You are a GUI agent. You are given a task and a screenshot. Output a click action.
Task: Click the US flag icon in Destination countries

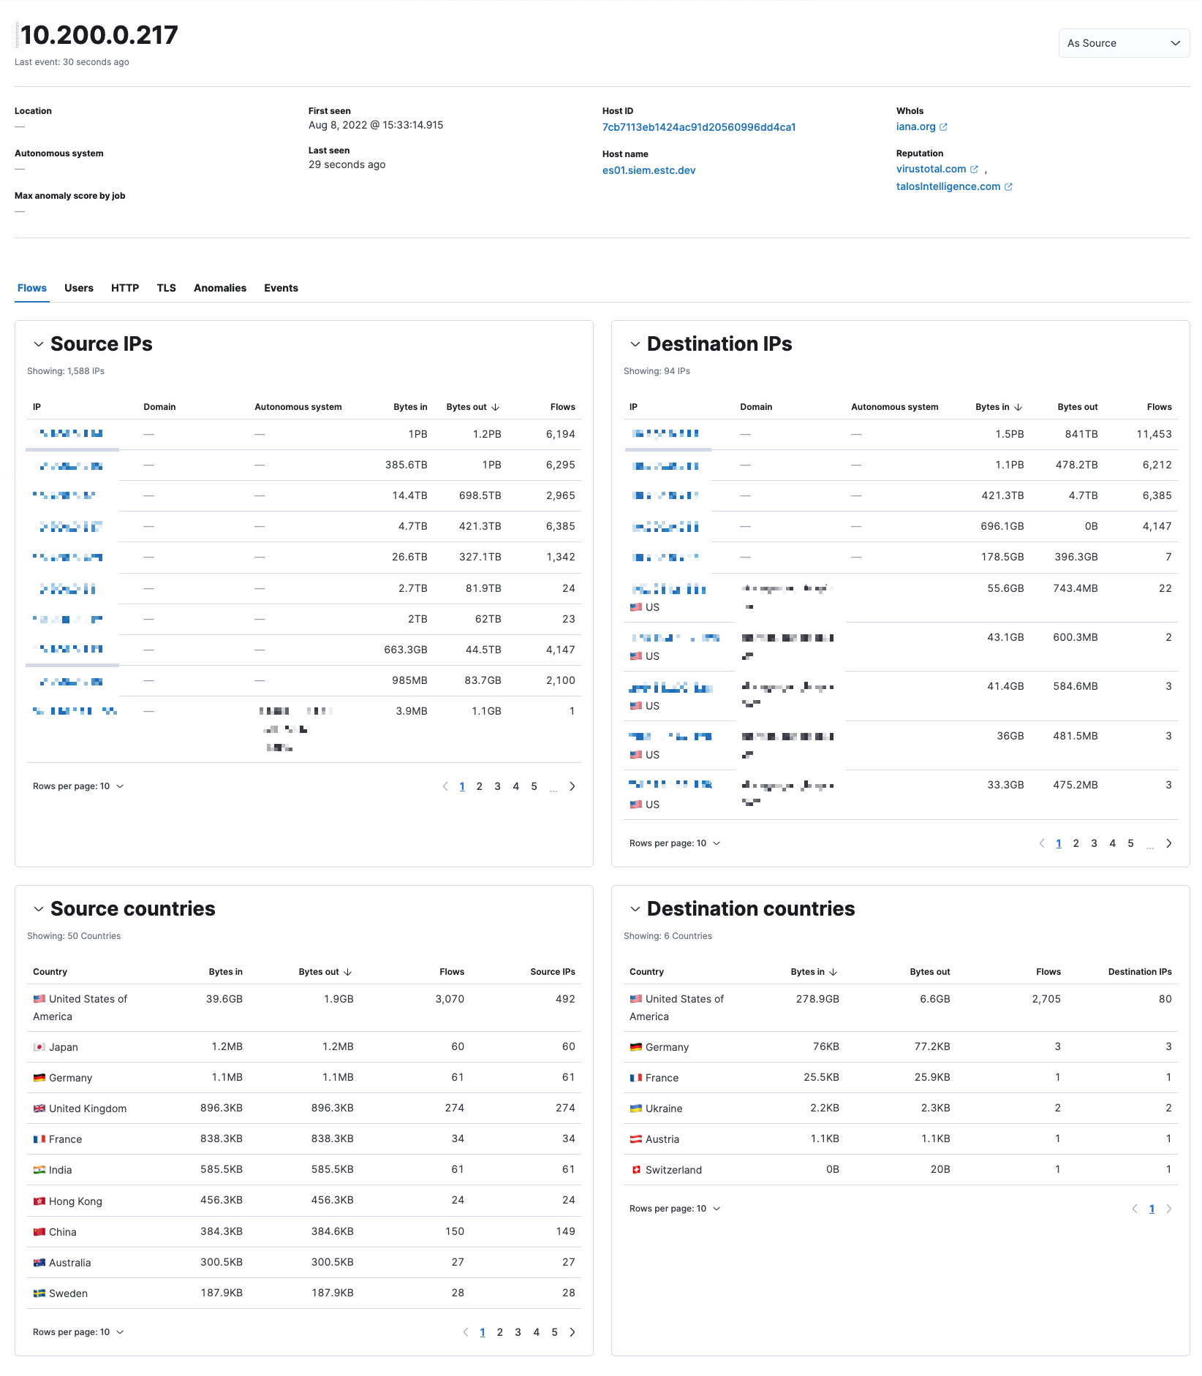[x=635, y=998]
